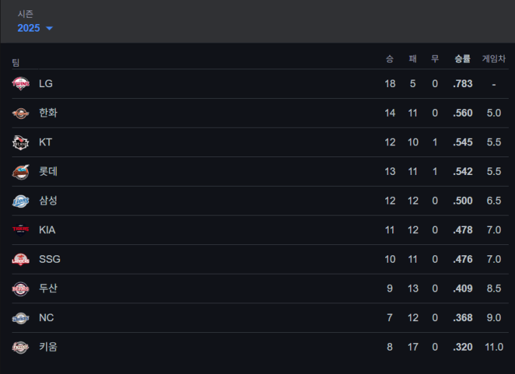Click the 게임차 column header
Screen dimensions: 515x374
[493, 59]
